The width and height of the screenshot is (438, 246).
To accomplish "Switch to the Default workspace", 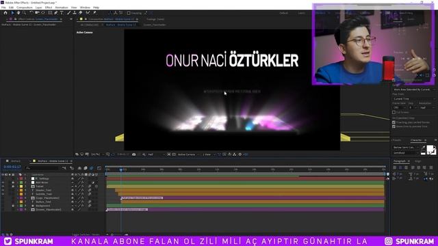I will click(x=284, y=13).
